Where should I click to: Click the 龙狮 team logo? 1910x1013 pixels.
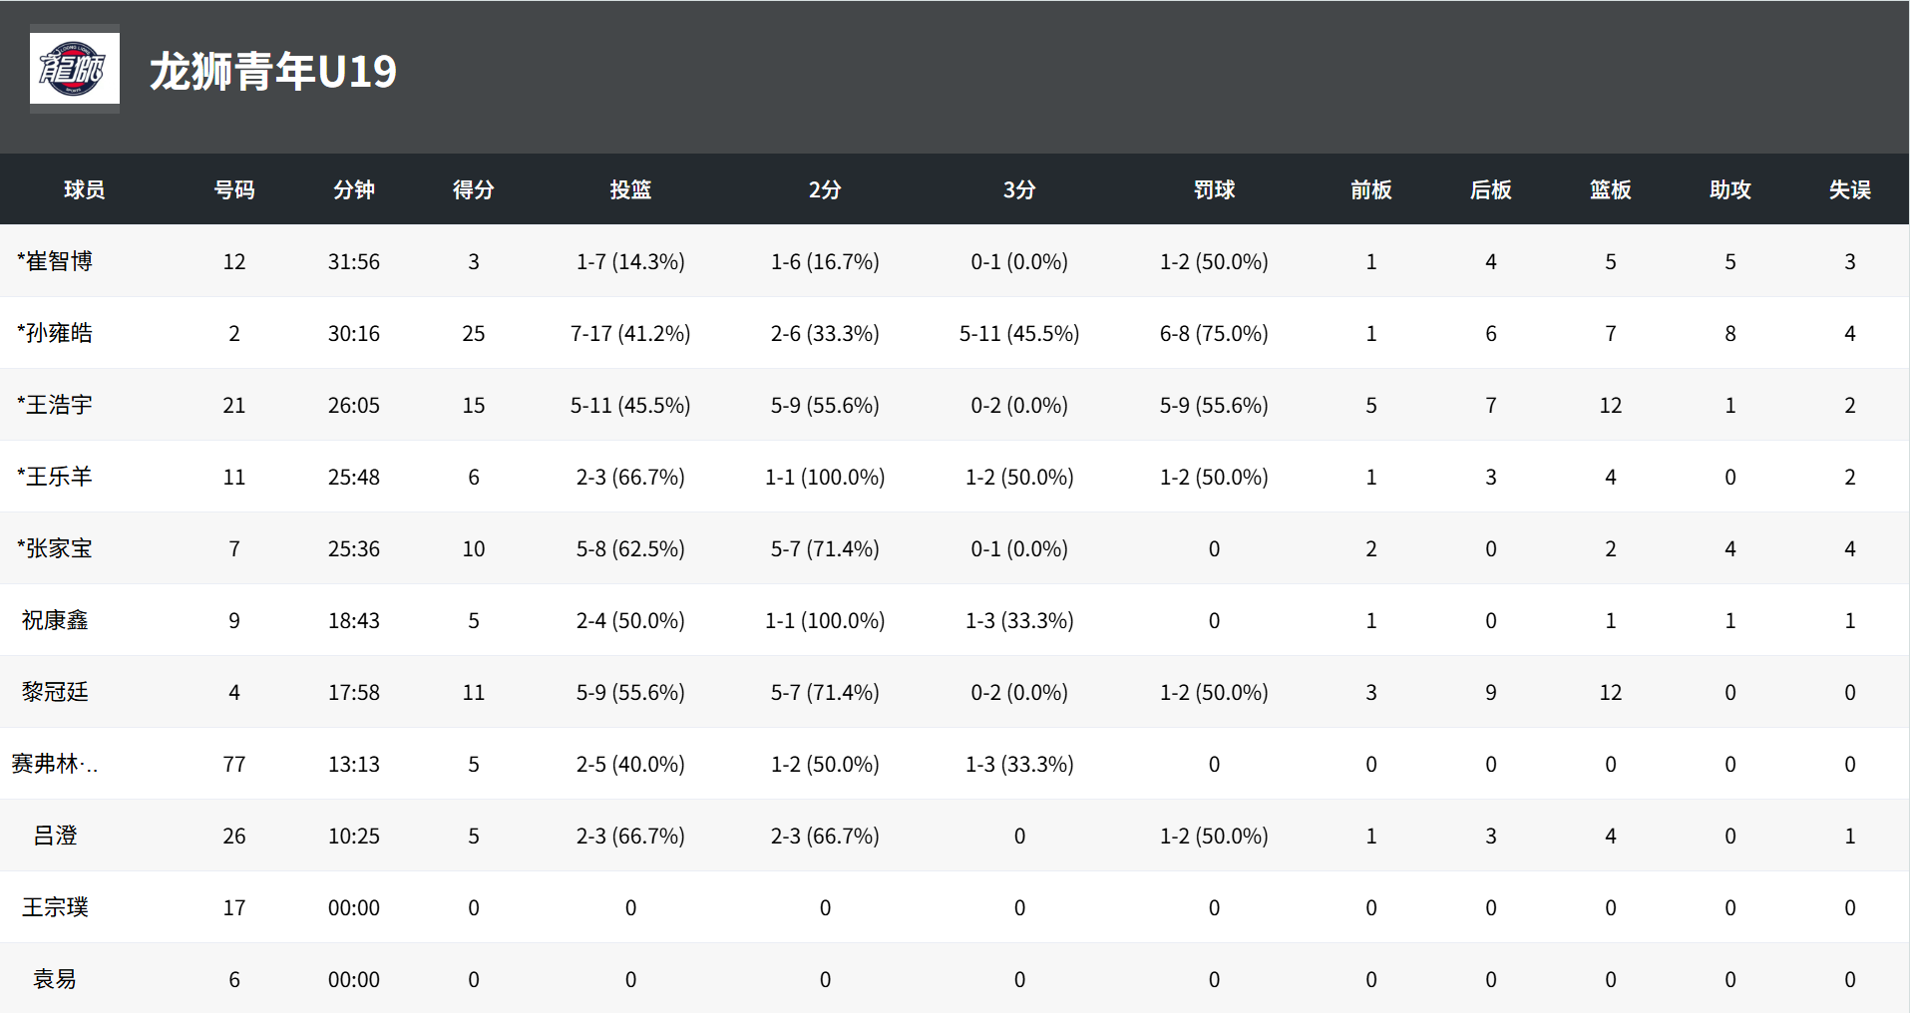[75, 69]
